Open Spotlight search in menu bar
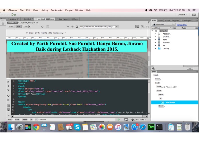The width and height of the screenshot is (199, 141). click(x=189, y=10)
